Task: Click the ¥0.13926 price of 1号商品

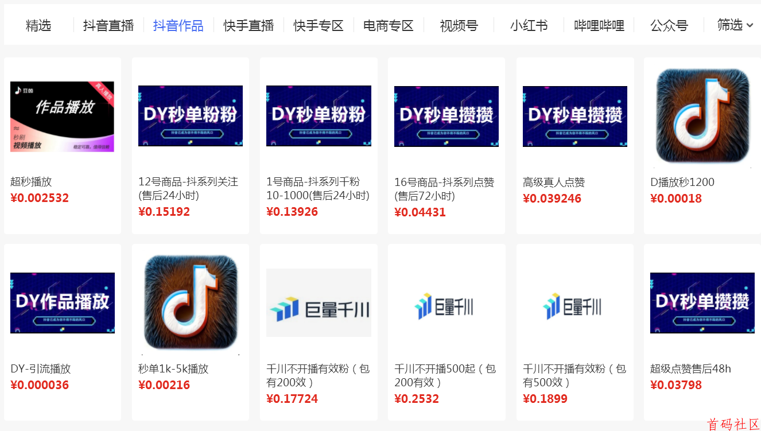Action: [x=292, y=212]
